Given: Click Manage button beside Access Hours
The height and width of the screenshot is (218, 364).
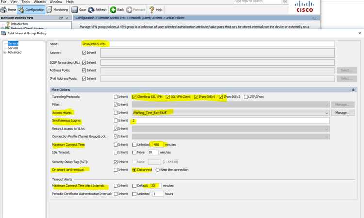Looking at the screenshot, I should [343, 113].
